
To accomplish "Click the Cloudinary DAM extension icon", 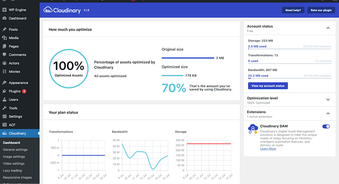I will (253, 129).
